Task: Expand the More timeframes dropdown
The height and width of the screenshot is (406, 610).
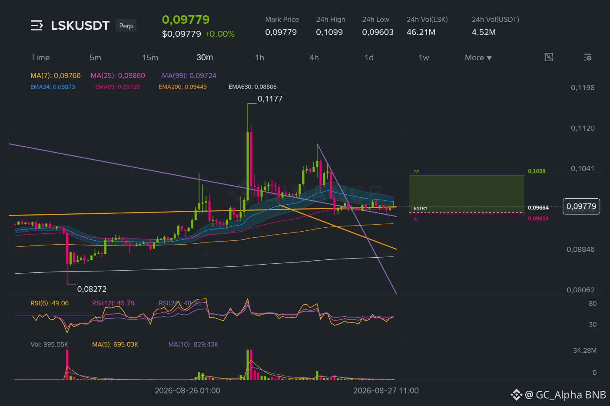Action: click(478, 58)
